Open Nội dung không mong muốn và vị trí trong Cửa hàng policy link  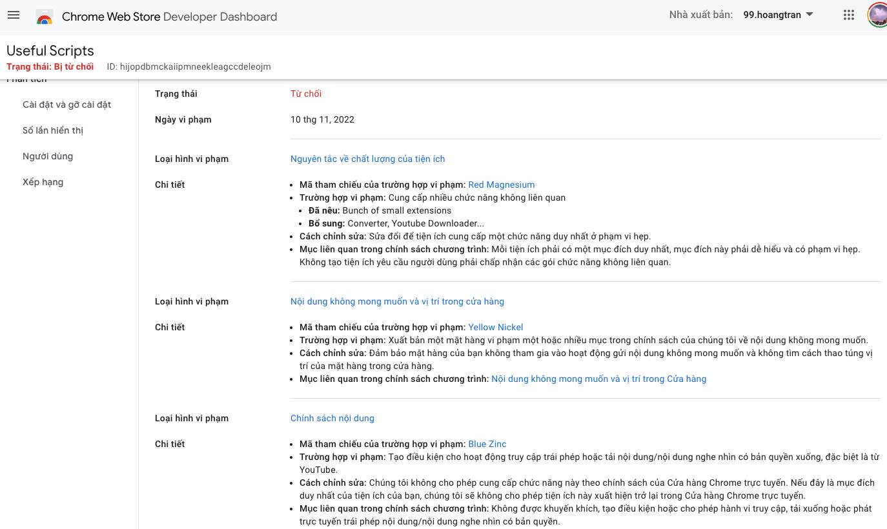[x=598, y=379]
